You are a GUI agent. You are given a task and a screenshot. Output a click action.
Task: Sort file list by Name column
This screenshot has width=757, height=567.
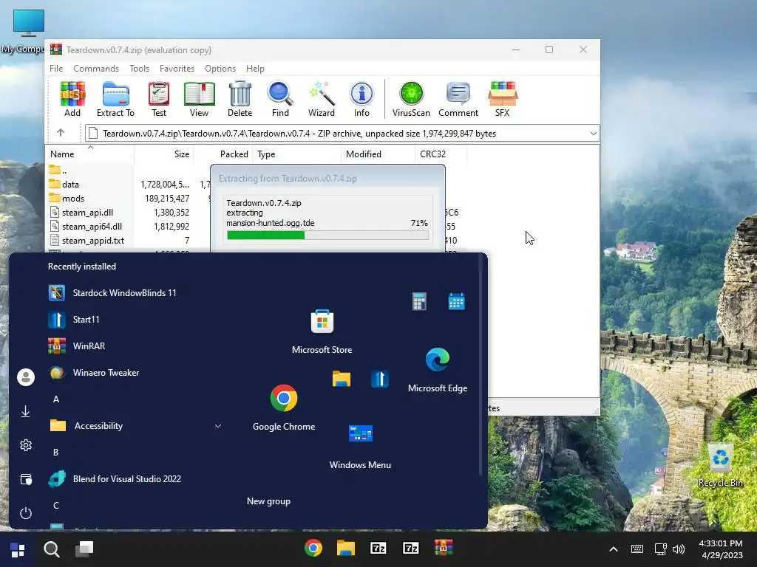[90, 154]
